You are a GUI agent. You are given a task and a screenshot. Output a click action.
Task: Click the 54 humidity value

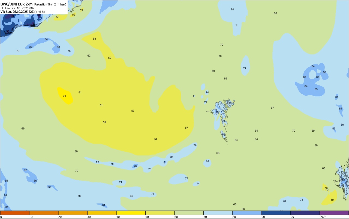tap(156, 139)
